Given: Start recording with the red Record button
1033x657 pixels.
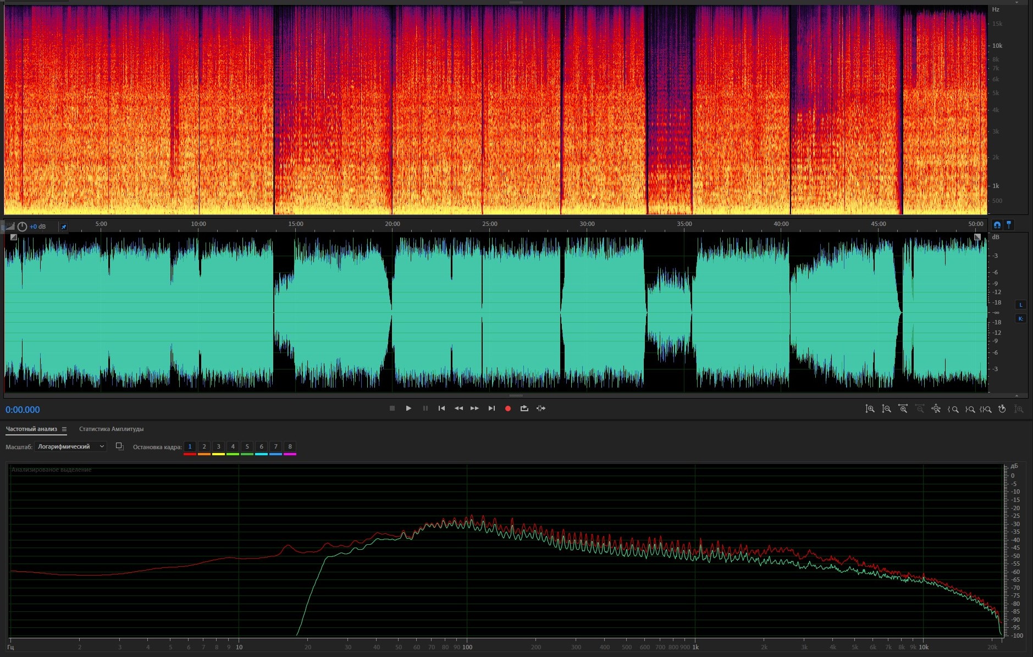Looking at the screenshot, I should pos(508,408).
